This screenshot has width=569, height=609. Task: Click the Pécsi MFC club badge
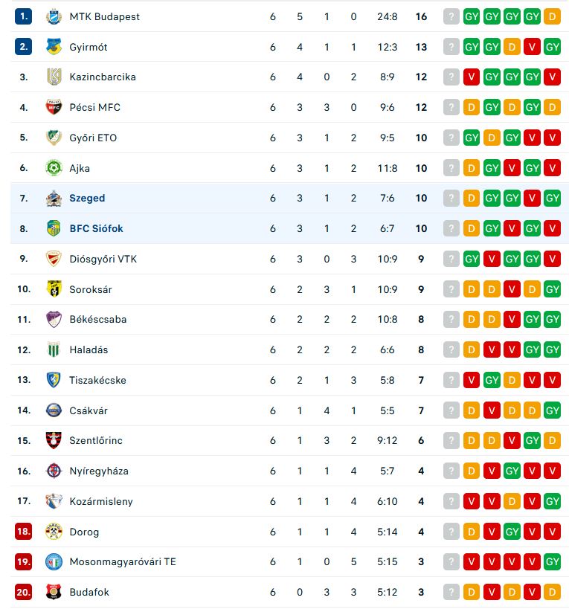54,107
